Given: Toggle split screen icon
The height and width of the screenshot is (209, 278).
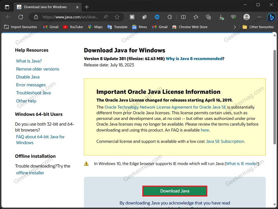Looking at the screenshot, I should coord(183,17).
